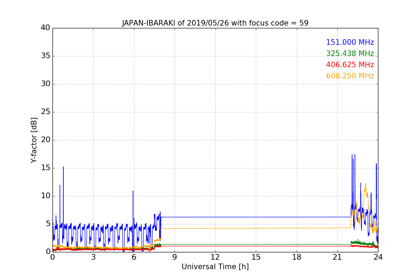The height and width of the screenshot is (280, 420).
Task: Click x-axis tick label 12
Action: click(x=215, y=257)
